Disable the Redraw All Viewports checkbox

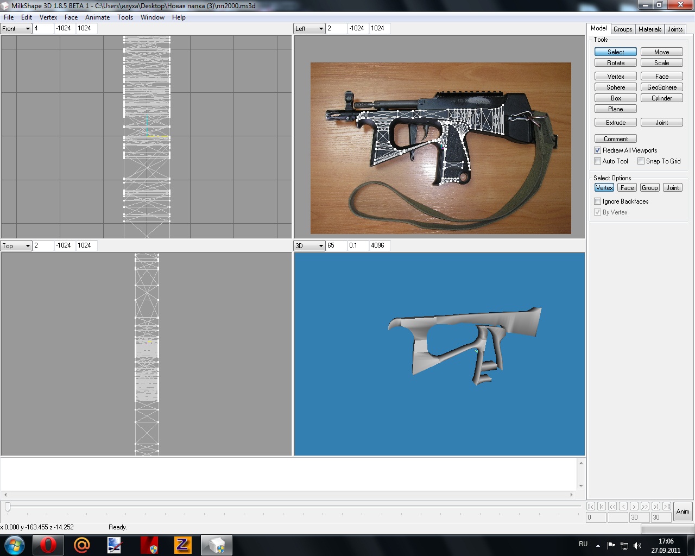(x=598, y=150)
